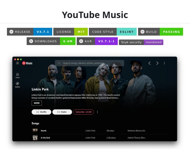
Task: Navigate forward with right chevron arrow
Action: click(157, 63)
